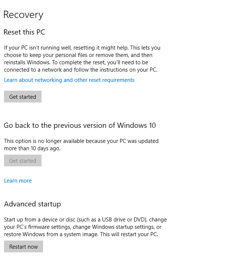Click the "restore Windows from a system image" line
The width and height of the screenshot is (239, 256).
81,234
